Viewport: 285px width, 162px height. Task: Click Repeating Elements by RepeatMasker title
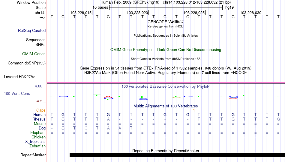pyautogui.click(x=166, y=151)
